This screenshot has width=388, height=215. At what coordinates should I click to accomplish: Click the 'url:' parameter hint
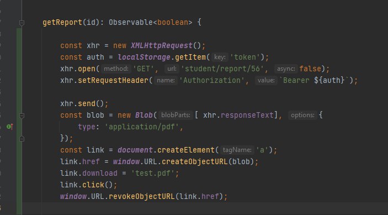tap(172, 69)
